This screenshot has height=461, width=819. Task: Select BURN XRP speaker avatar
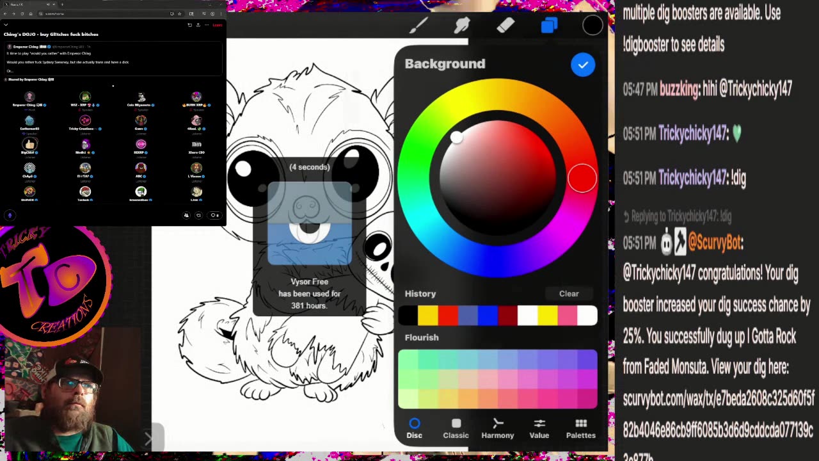[196, 97]
